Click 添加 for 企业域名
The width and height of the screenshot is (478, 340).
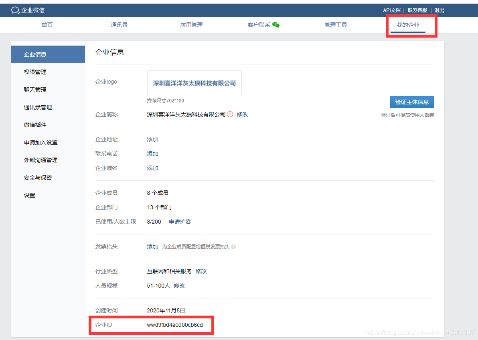pyautogui.click(x=152, y=168)
